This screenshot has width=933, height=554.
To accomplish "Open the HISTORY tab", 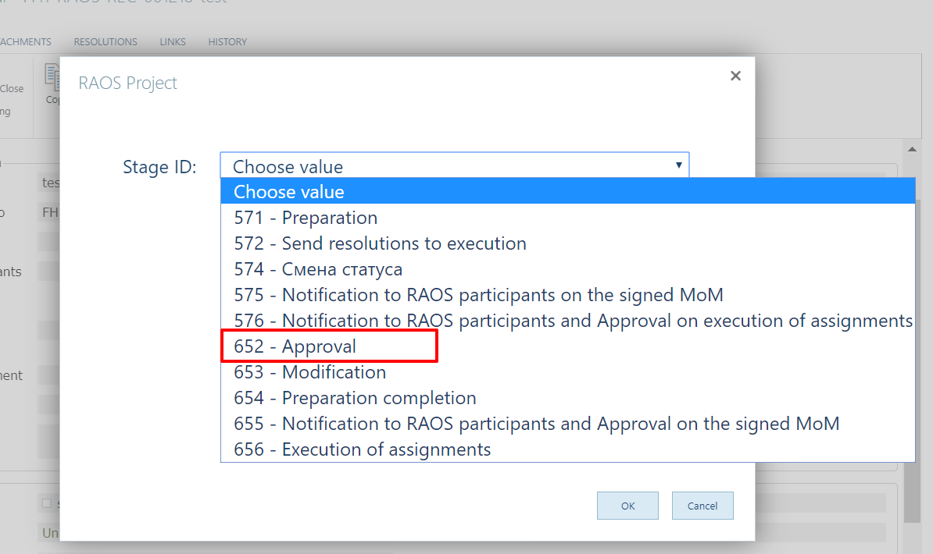I will (227, 41).
